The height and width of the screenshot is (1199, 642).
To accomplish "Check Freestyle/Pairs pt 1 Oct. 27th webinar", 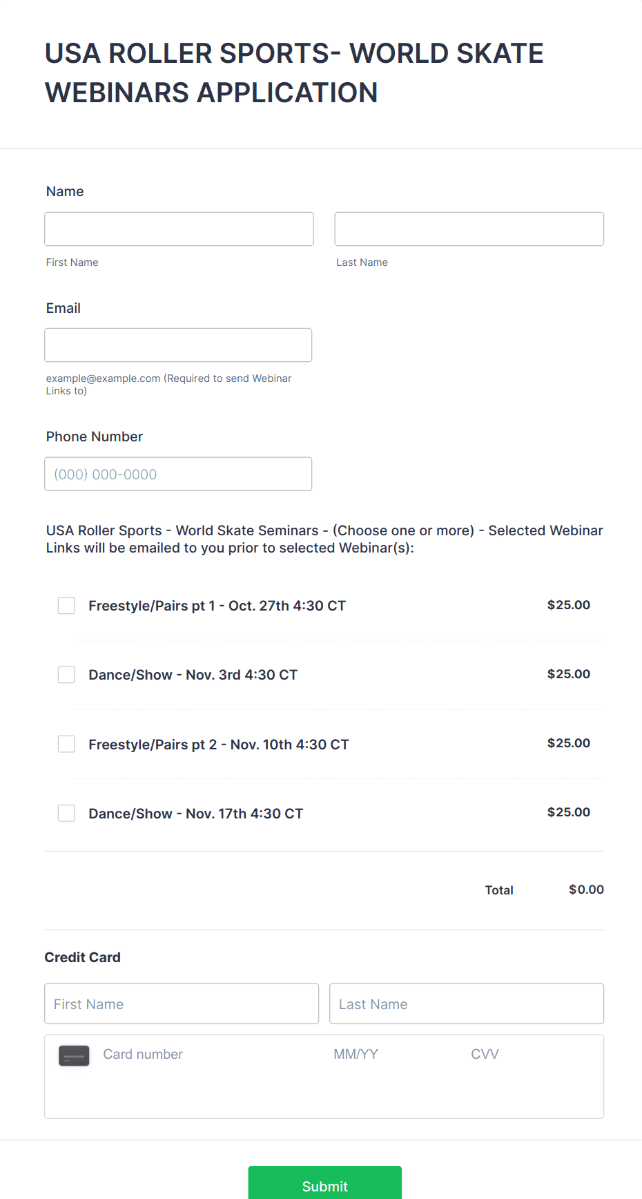I will pos(66,606).
